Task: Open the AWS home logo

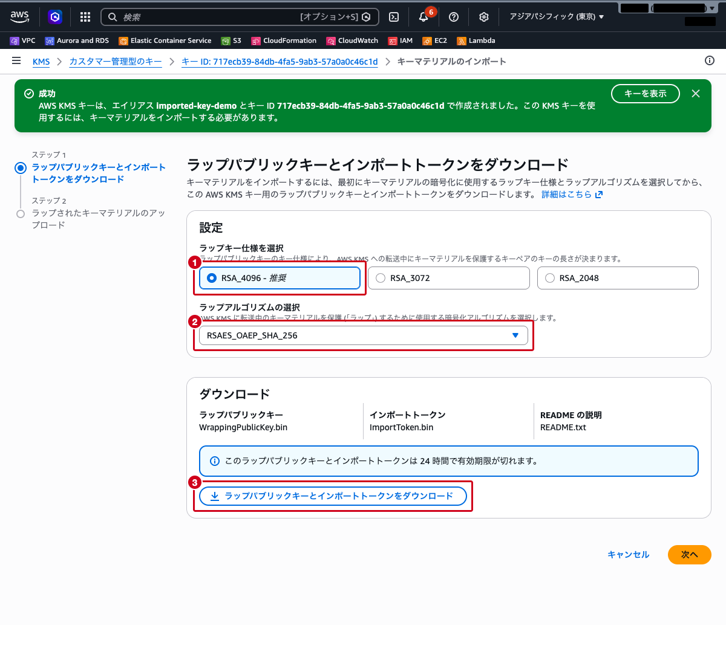Action: tap(19, 17)
